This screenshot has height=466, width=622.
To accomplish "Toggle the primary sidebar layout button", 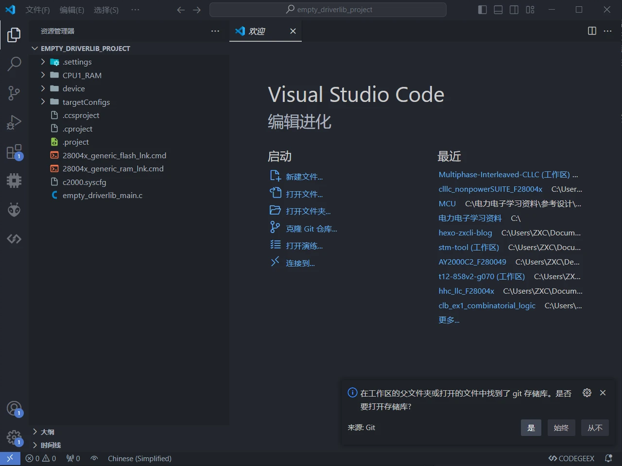I will [x=482, y=10].
